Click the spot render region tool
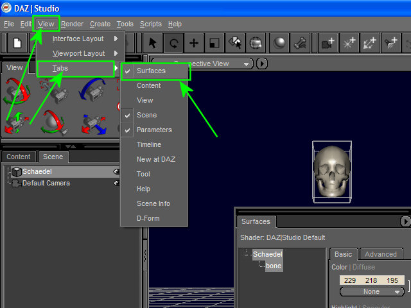 (256, 43)
